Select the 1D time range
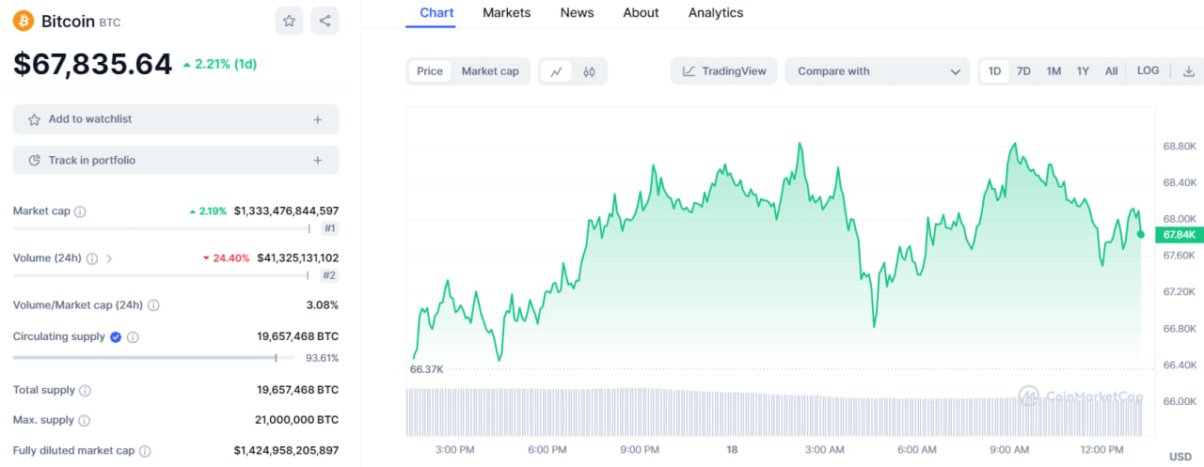 [x=994, y=71]
